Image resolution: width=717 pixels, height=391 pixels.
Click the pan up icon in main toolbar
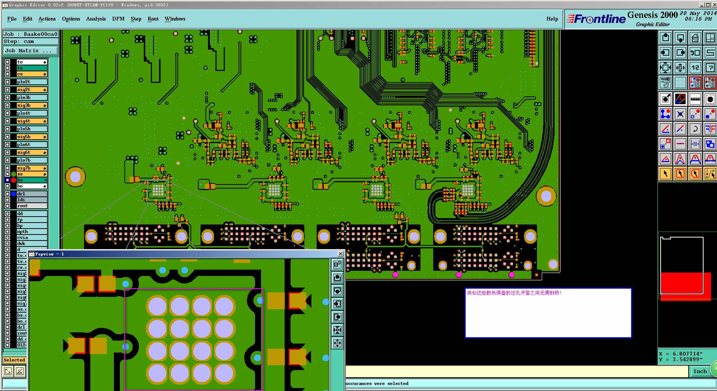[x=665, y=38]
